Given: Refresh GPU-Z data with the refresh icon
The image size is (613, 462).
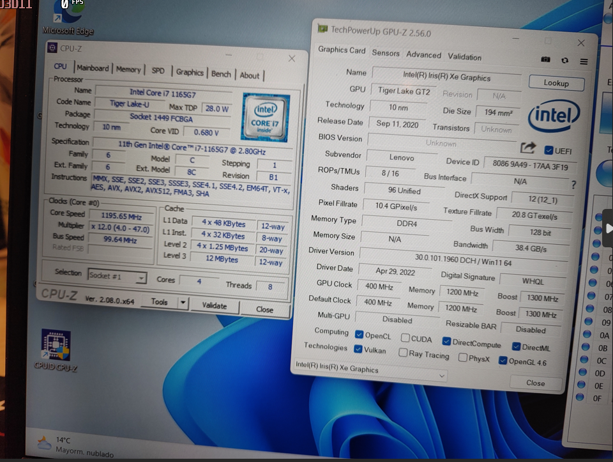Looking at the screenshot, I should click(564, 61).
